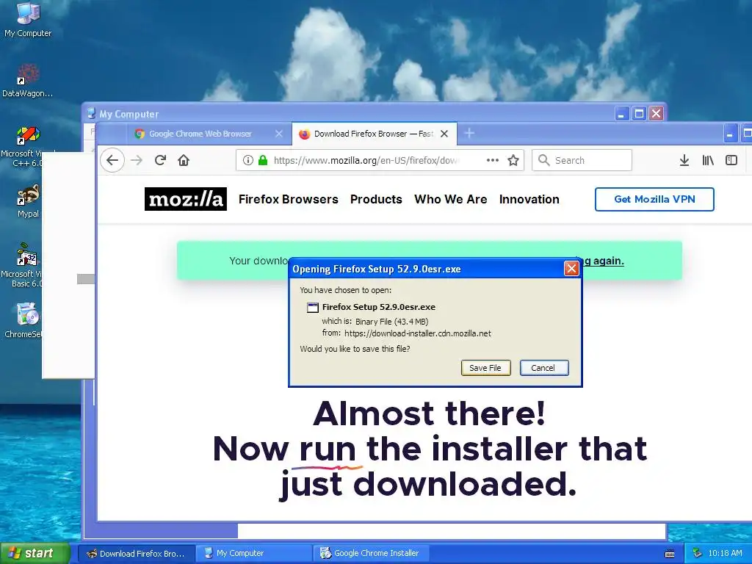The width and height of the screenshot is (752, 564).
Task: Open Firefox Browsers nav menu
Action: [288, 199]
